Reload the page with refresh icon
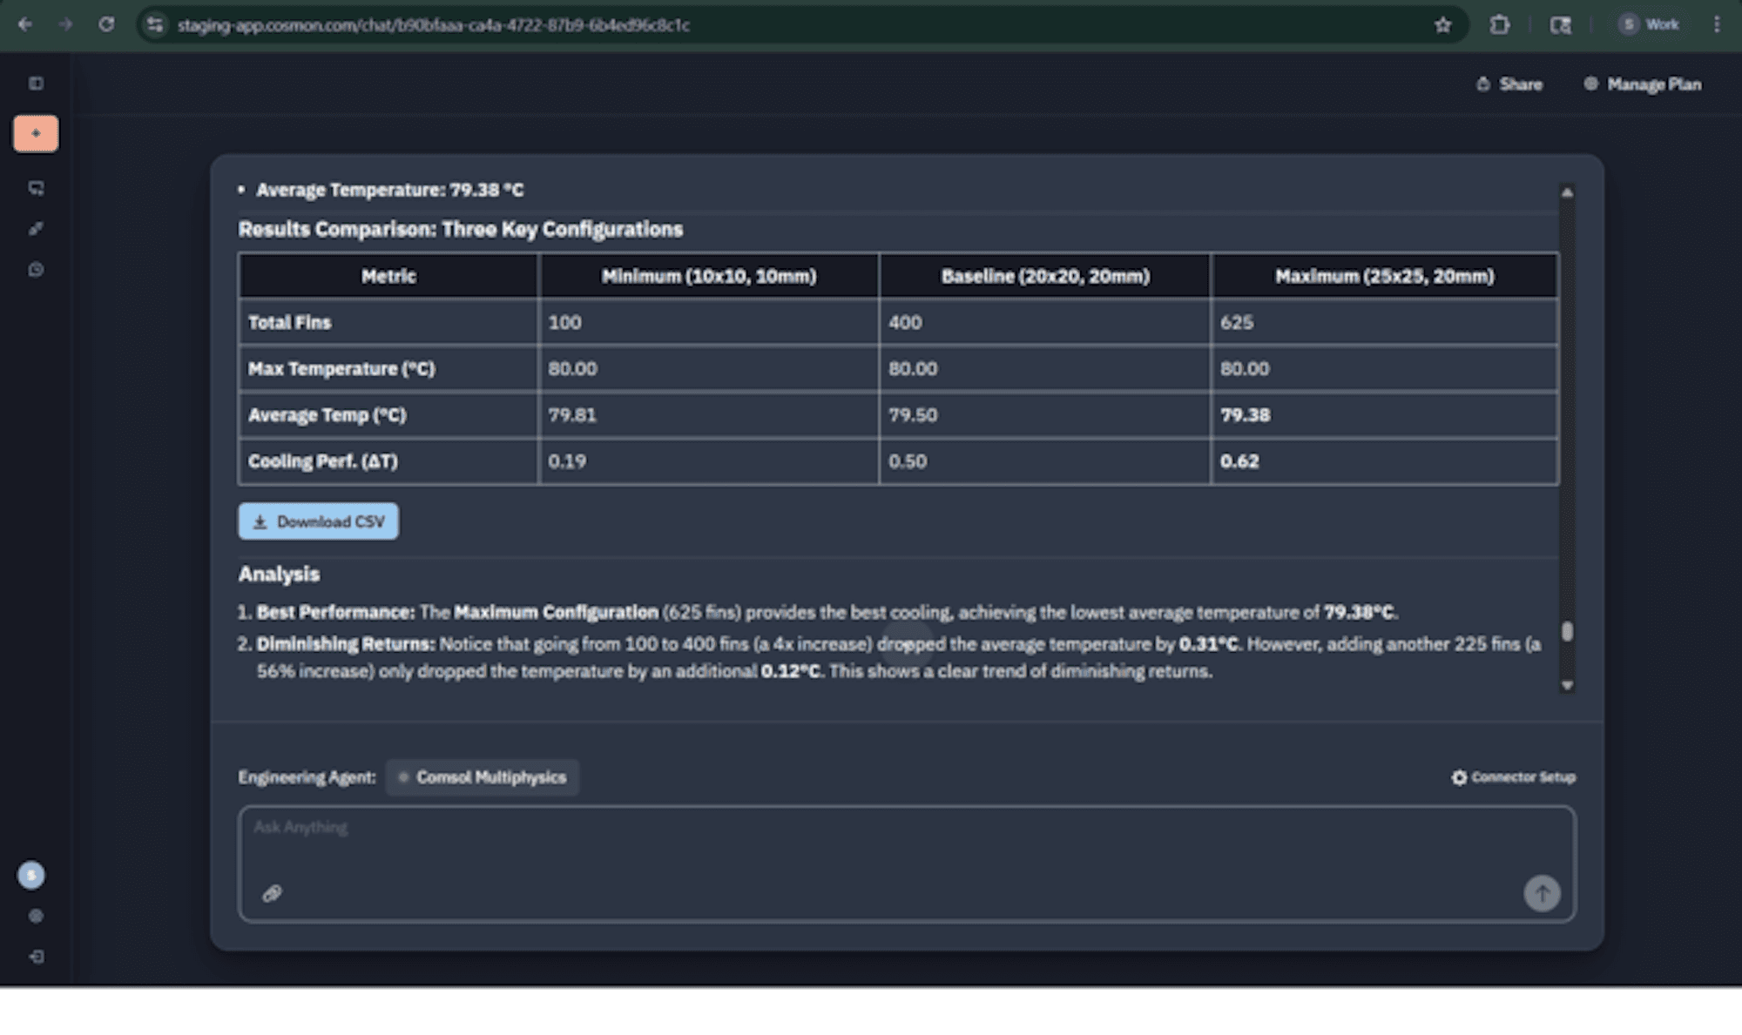The image size is (1742, 1035). click(x=106, y=25)
